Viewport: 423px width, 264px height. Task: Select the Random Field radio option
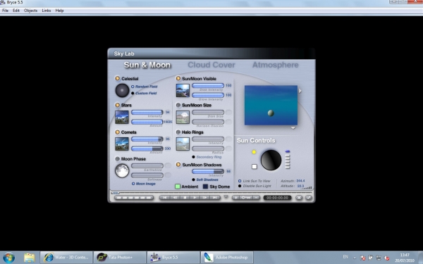point(133,87)
